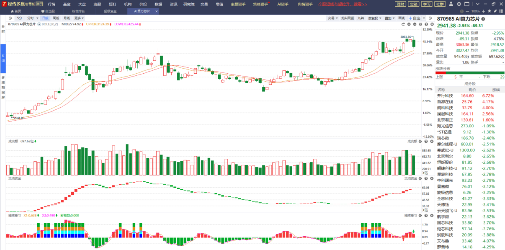Open help icon for 捕捞季节 indicator panel

pos(426,216)
